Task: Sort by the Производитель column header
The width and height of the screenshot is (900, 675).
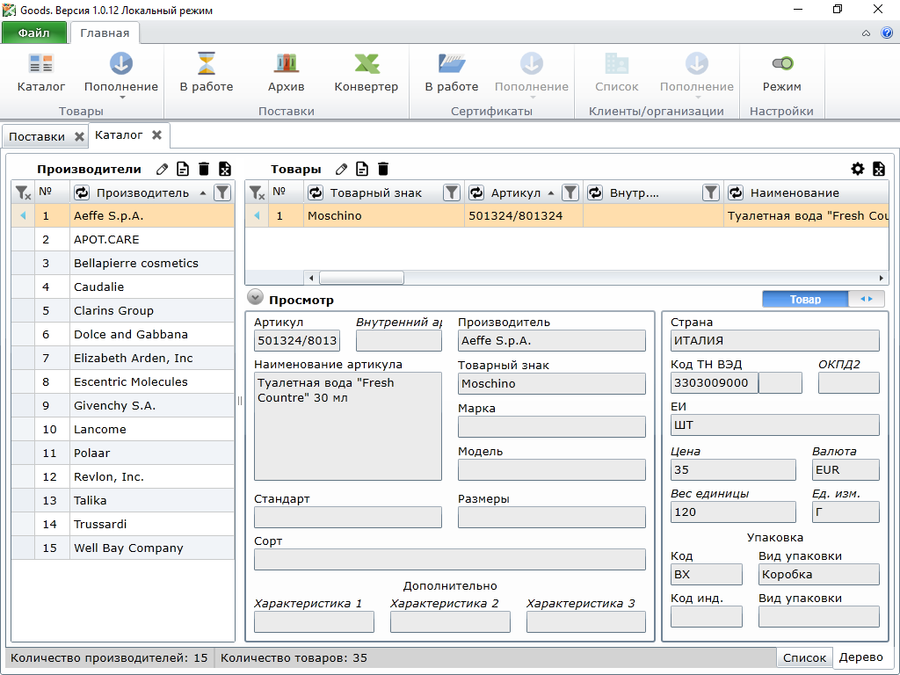Action: [x=142, y=192]
